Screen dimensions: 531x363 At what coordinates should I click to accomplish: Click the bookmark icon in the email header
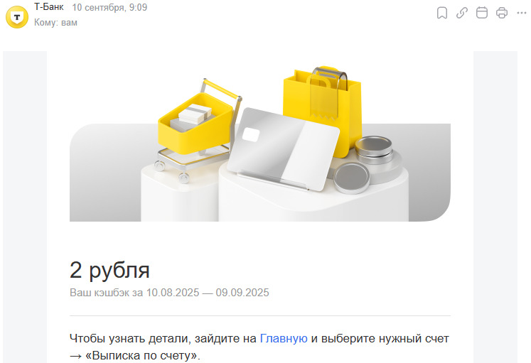pos(442,13)
